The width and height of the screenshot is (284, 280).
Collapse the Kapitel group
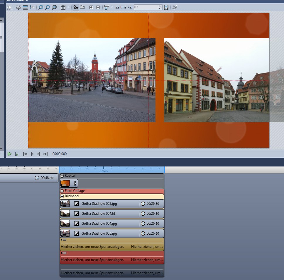62,176
